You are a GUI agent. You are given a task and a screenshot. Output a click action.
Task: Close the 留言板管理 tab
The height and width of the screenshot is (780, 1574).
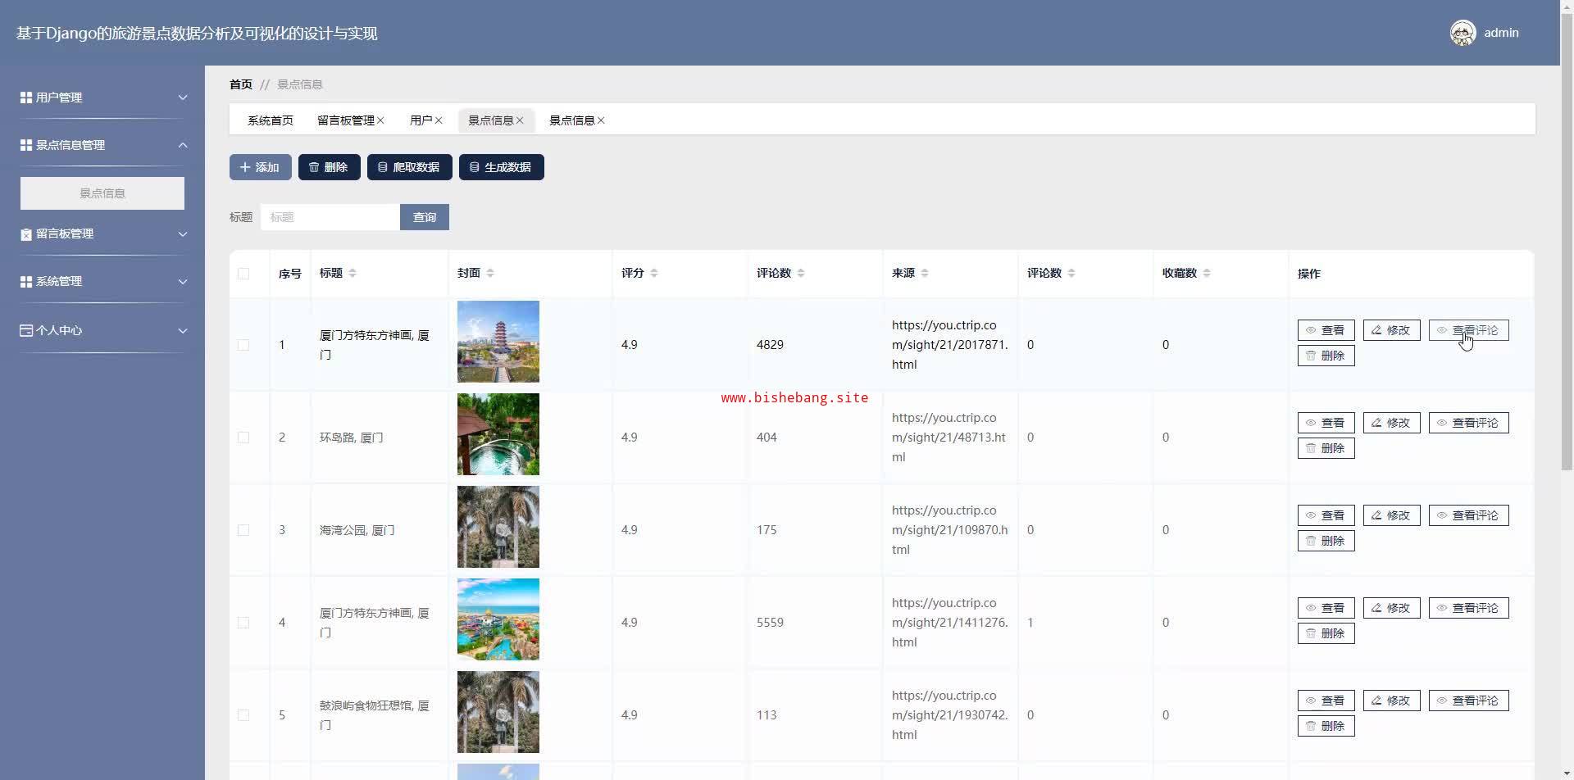[380, 120]
